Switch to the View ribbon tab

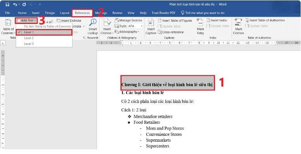131,13
